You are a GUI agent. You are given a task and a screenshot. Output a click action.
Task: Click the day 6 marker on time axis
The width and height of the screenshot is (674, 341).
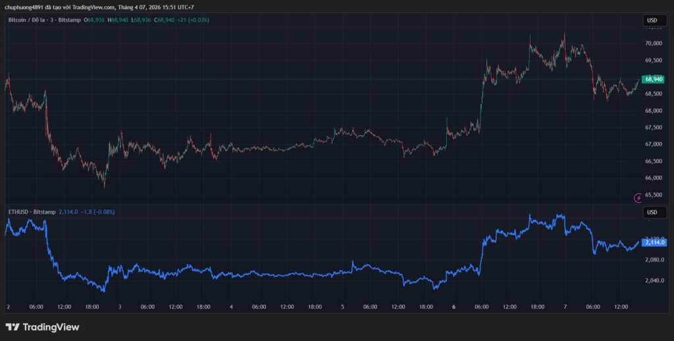coord(454,306)
